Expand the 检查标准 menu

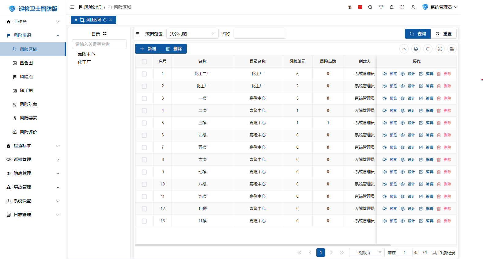pyautogui.click(x=33, y=146)
